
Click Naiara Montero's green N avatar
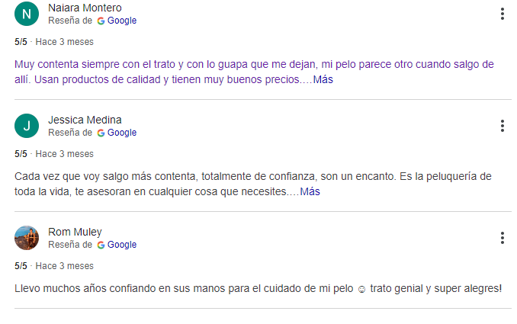tap(27, 14)
